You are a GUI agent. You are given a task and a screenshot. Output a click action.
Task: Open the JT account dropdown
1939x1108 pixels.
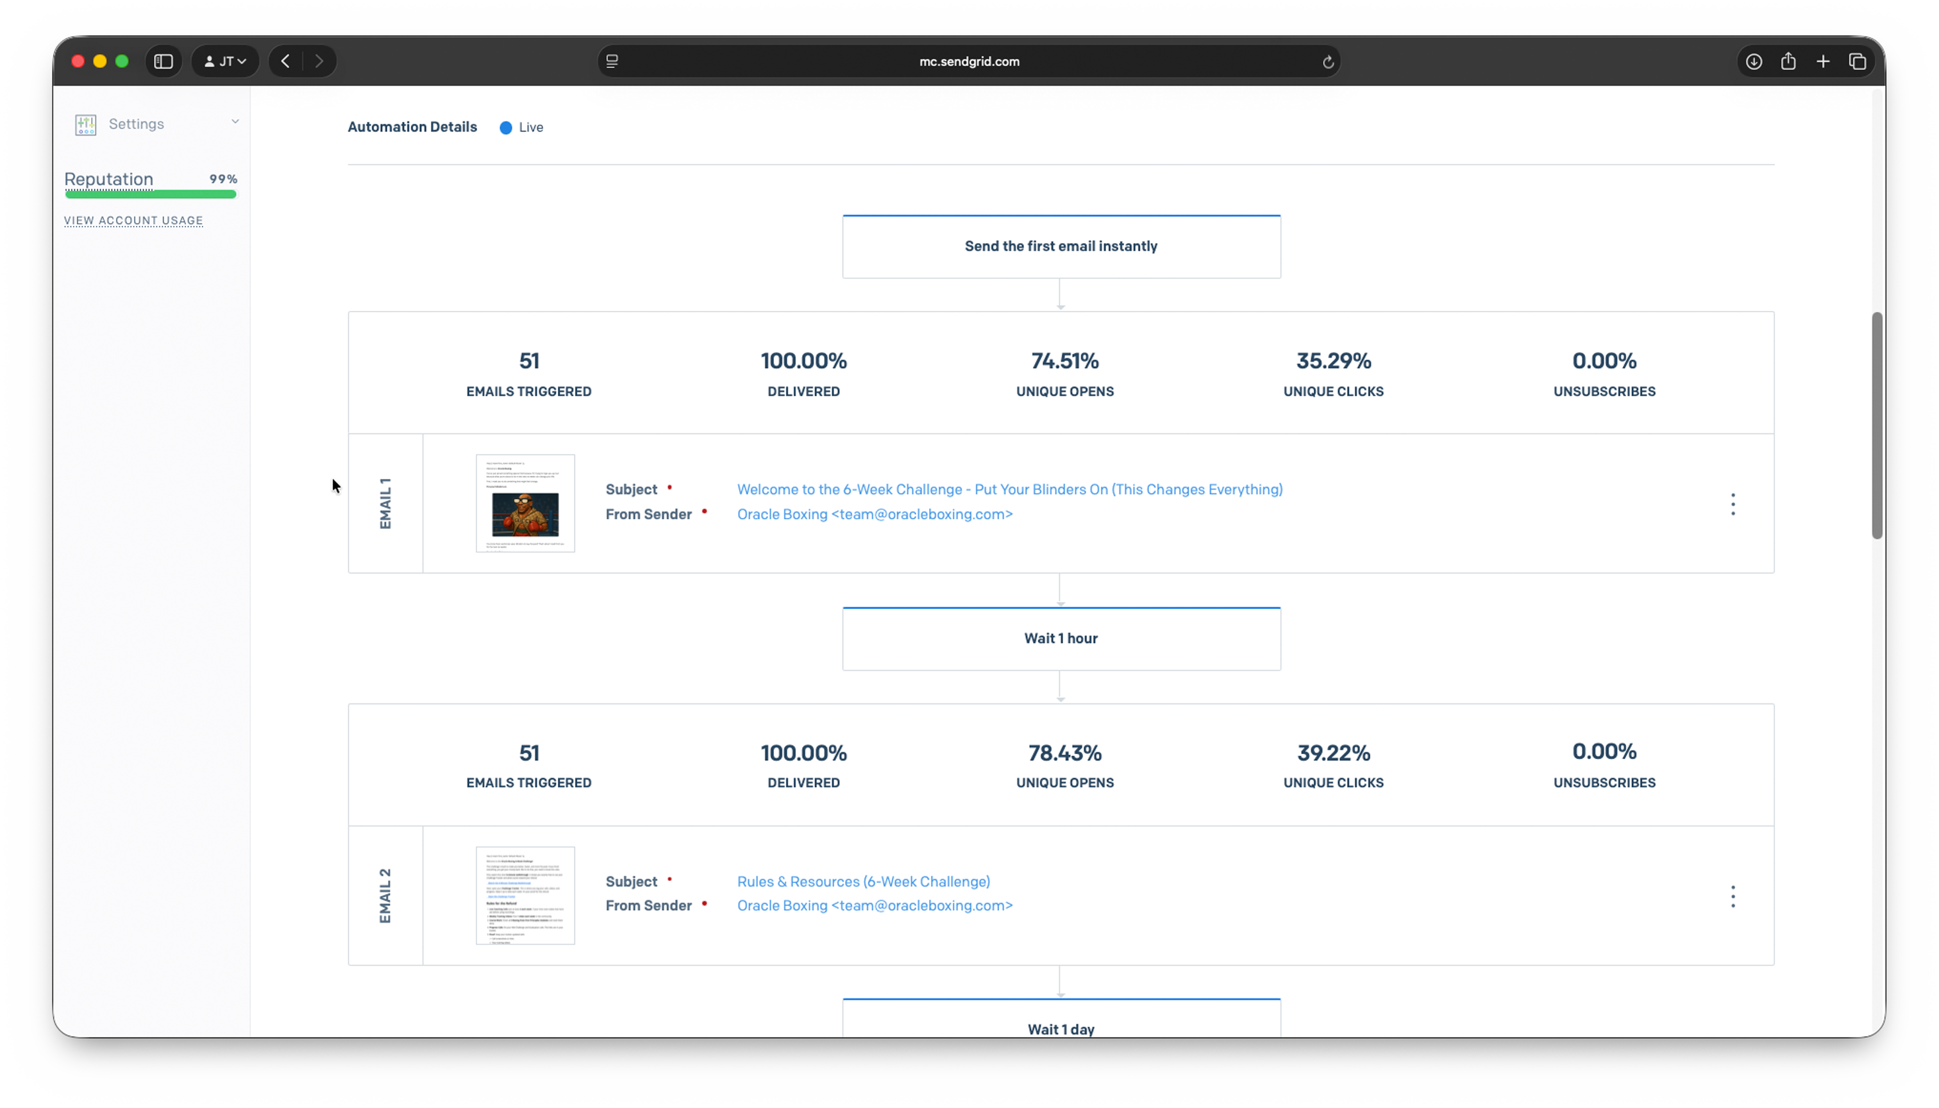point(224,61)
